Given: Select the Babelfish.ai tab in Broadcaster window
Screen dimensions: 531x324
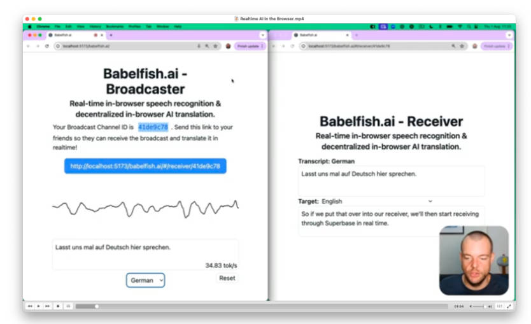Looking at the screenshot, I should tap(75, 35).
